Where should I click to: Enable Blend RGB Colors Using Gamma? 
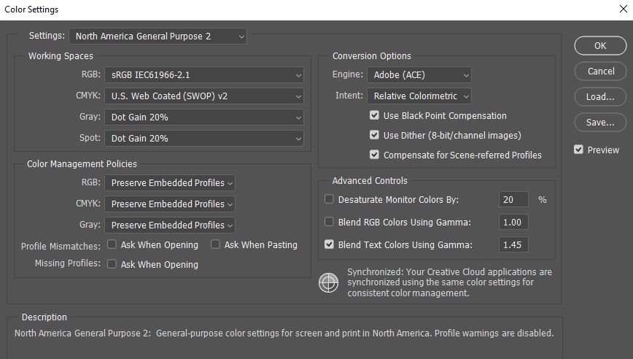[x=330, y=222]
